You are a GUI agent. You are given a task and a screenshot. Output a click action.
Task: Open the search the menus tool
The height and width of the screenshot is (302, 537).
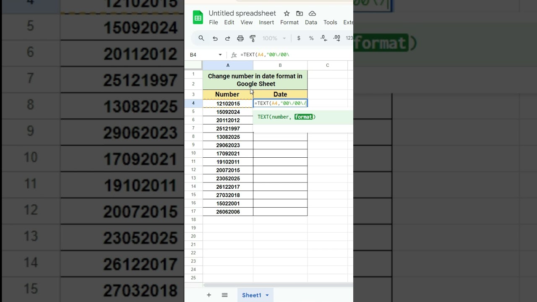point(201,38)
